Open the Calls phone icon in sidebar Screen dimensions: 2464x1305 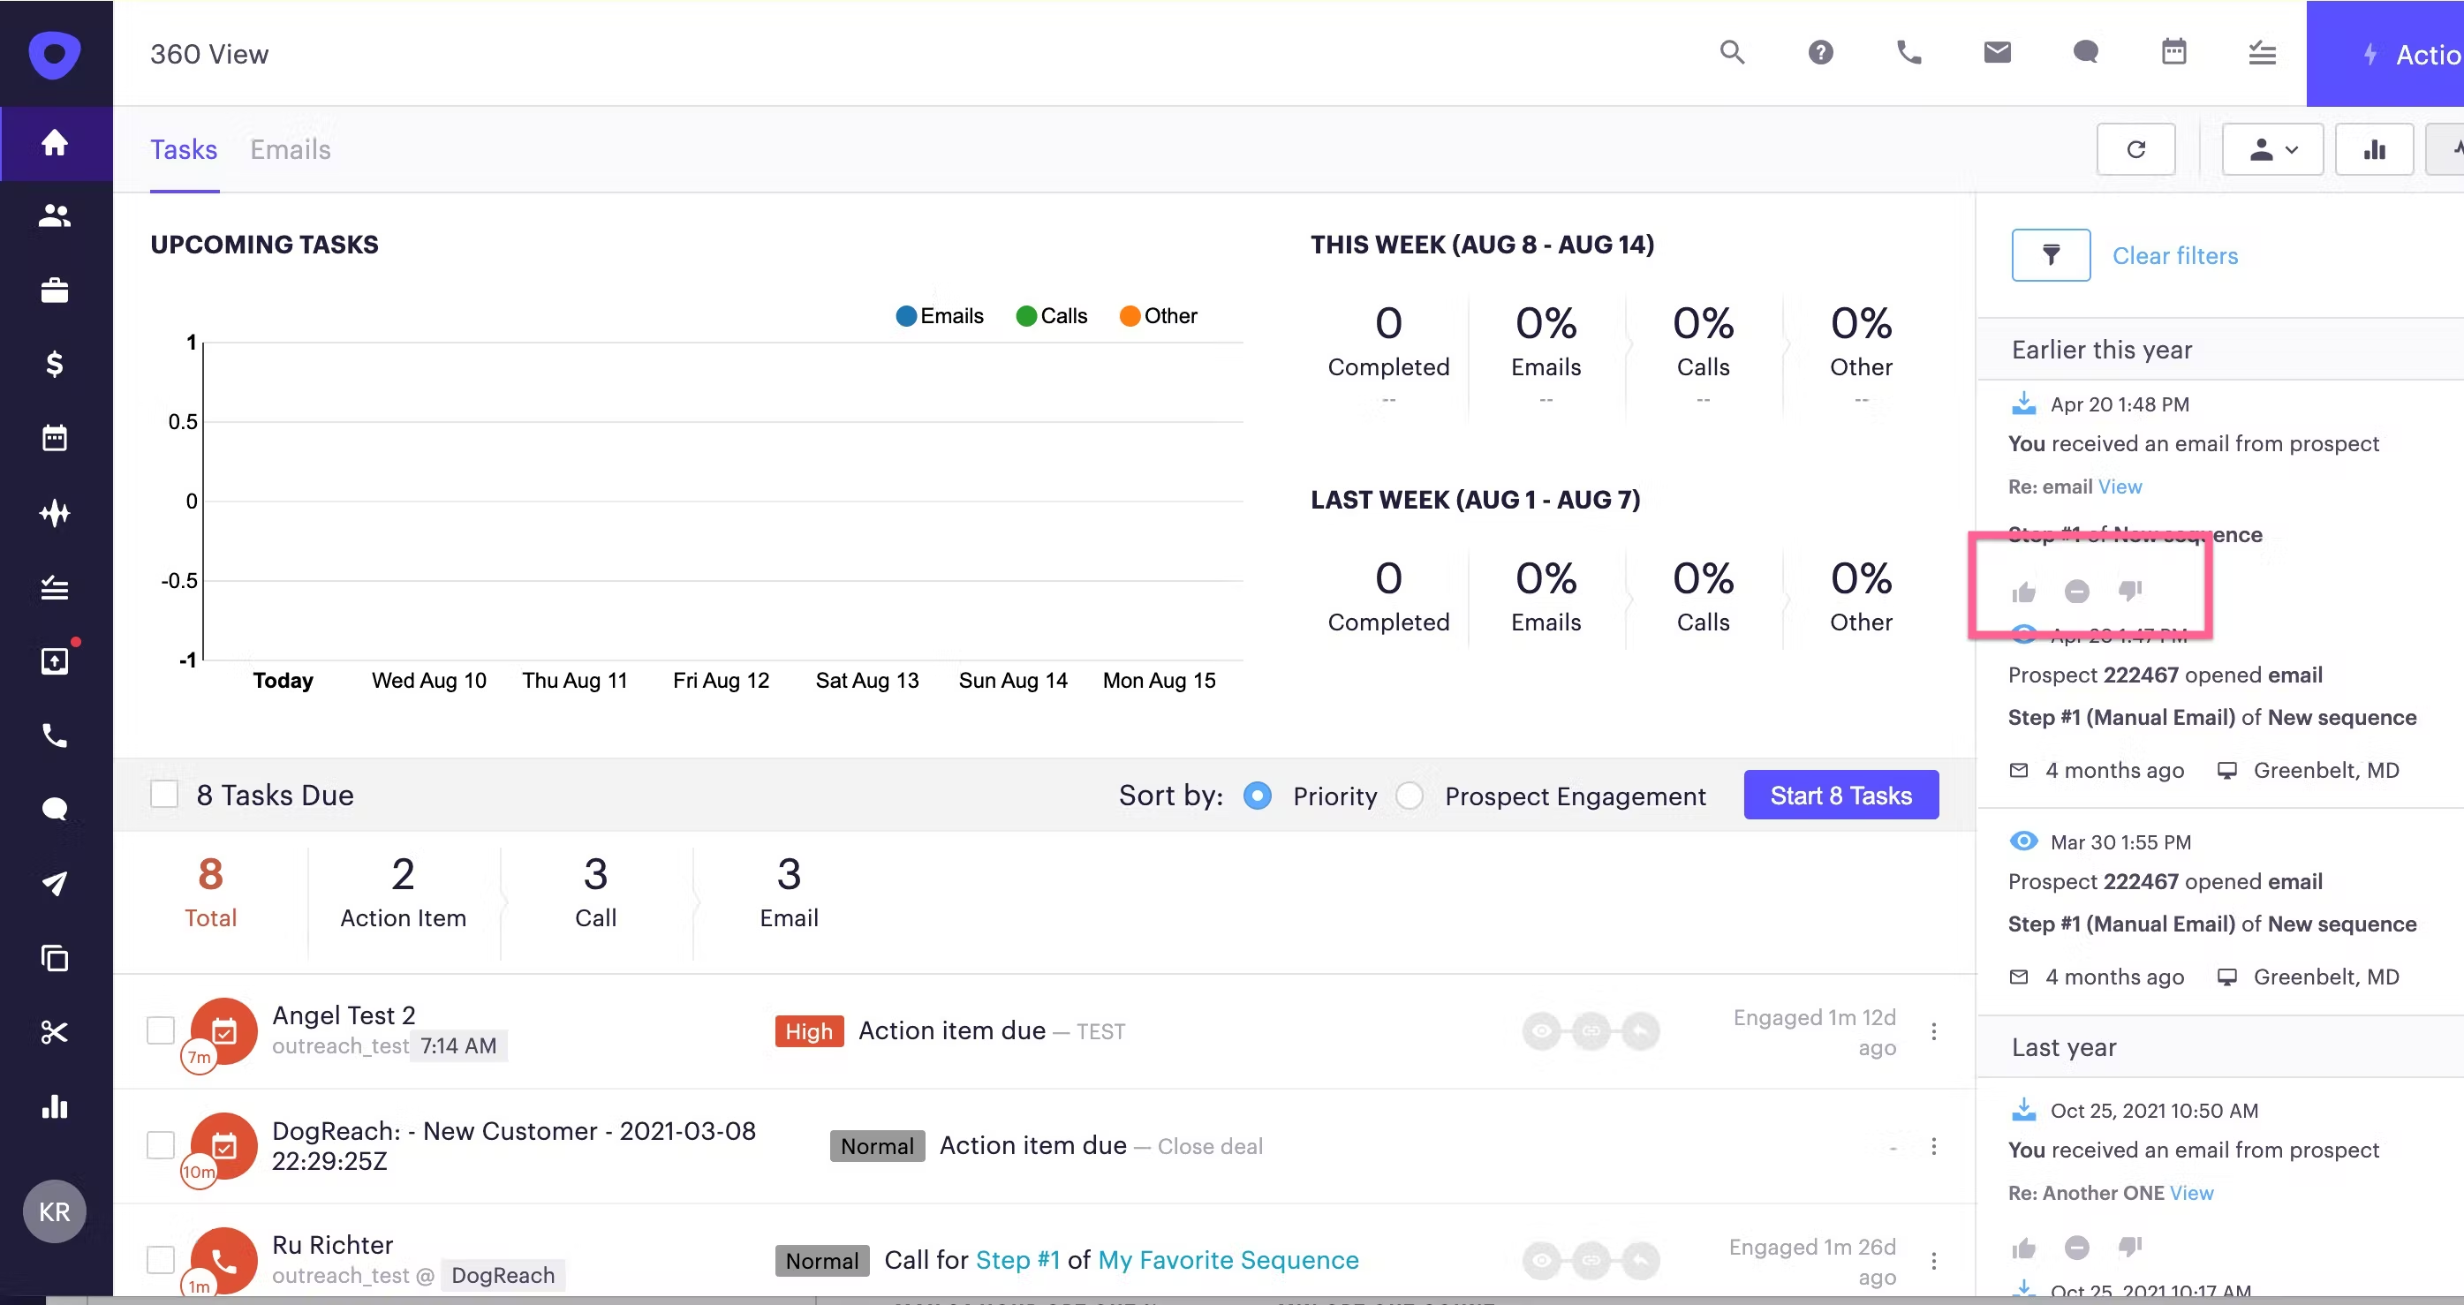55,735
